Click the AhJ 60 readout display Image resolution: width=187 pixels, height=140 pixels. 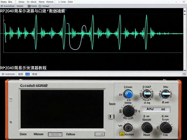155,109
